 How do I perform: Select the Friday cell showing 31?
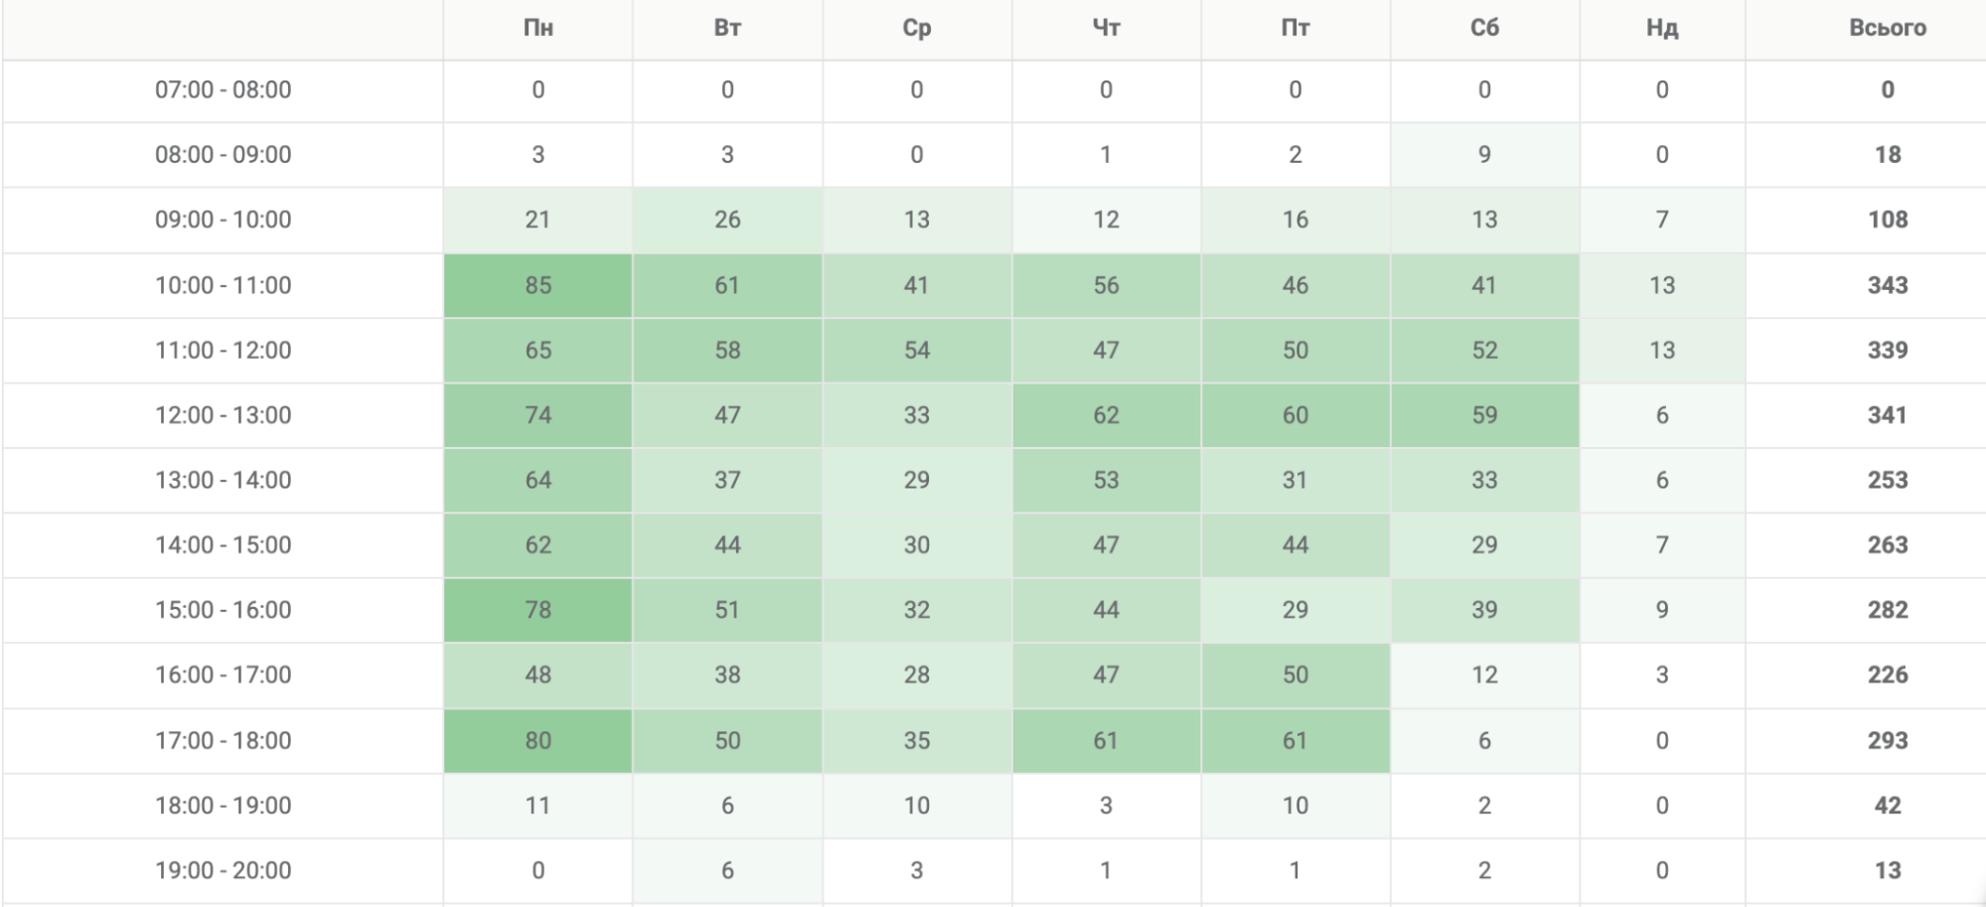pos(1295,480)
